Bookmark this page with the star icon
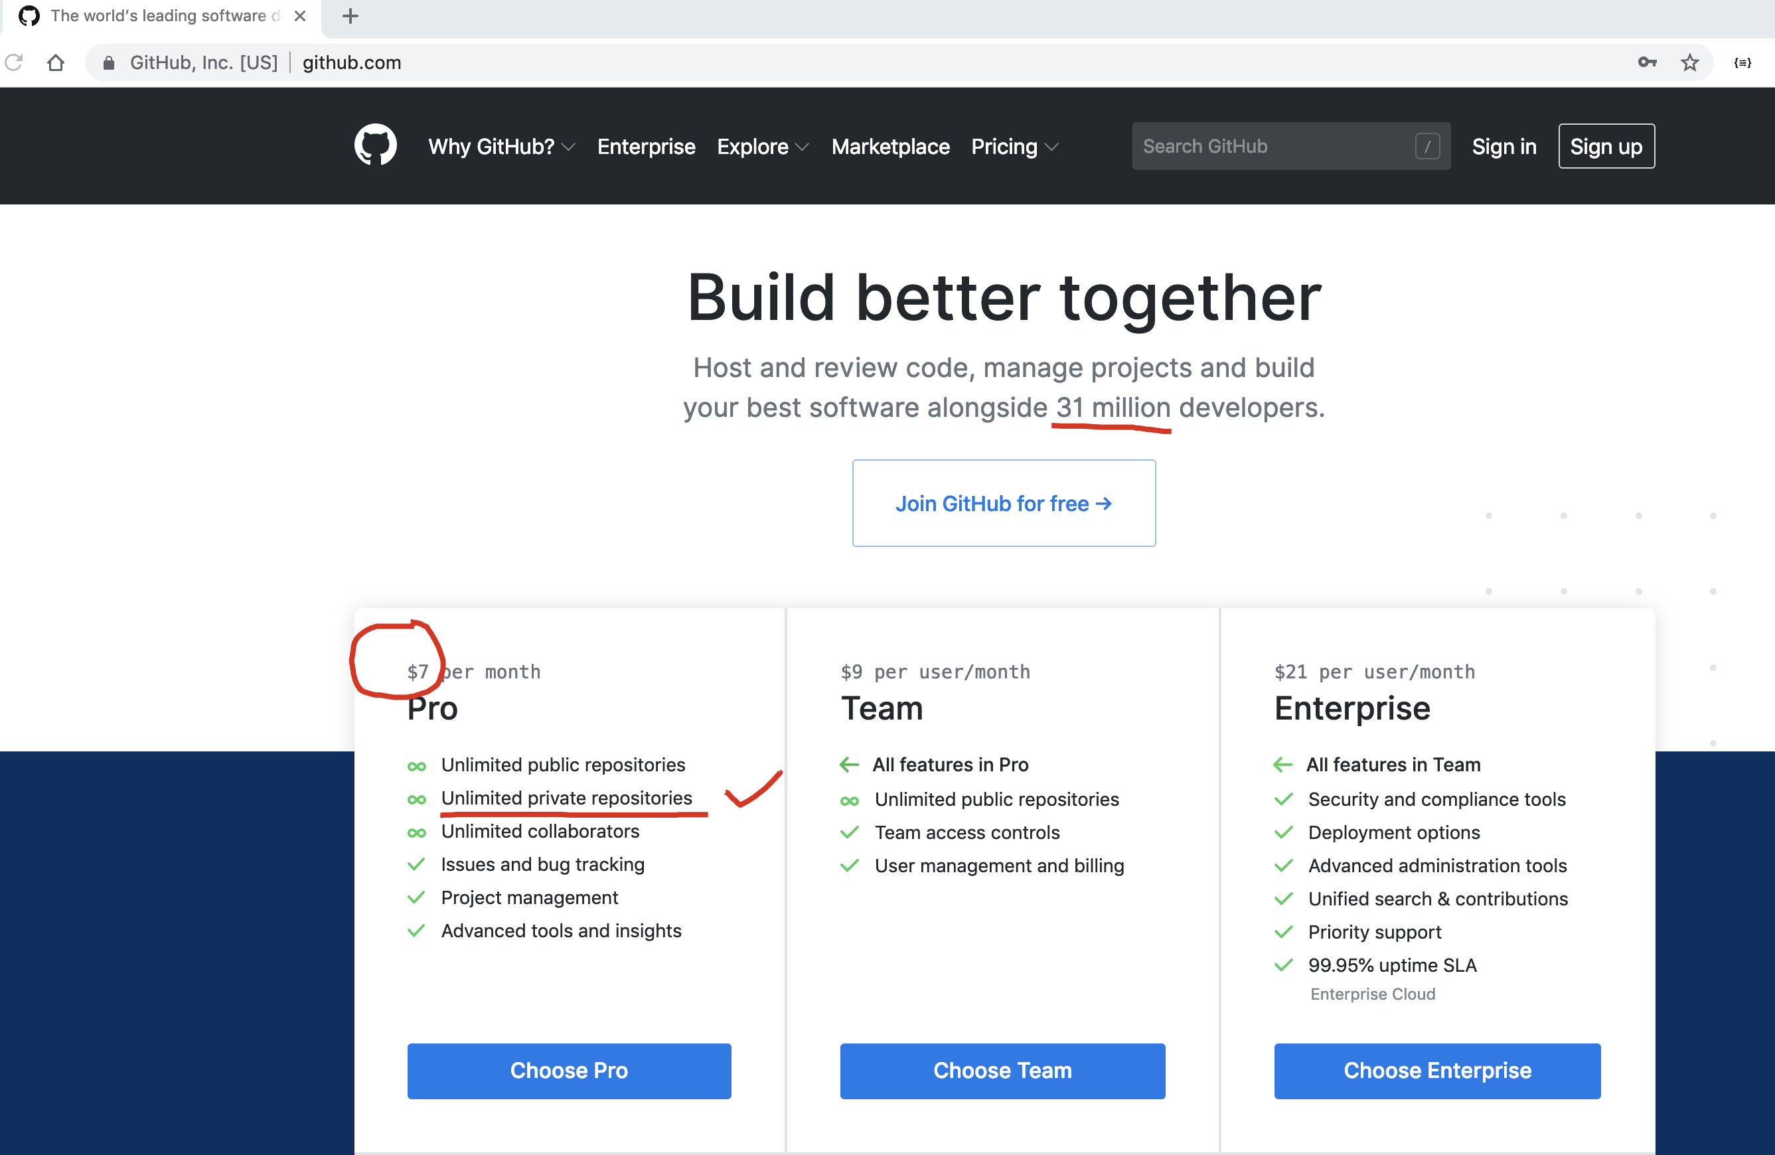Screen dimensions: 1775x1155 click(1689, 62)
